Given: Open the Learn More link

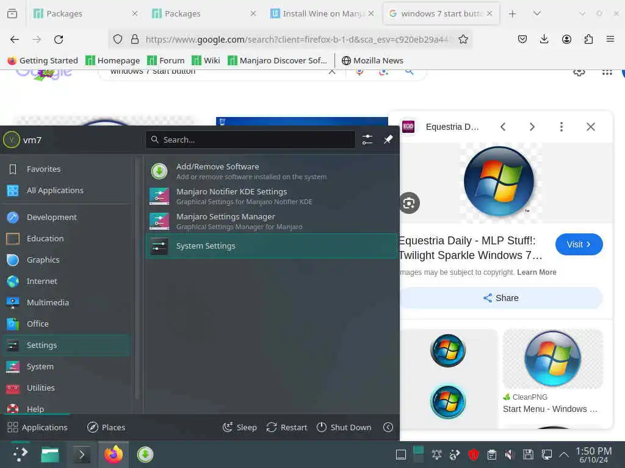Looking at the screenshot, I should pos(536,272).
